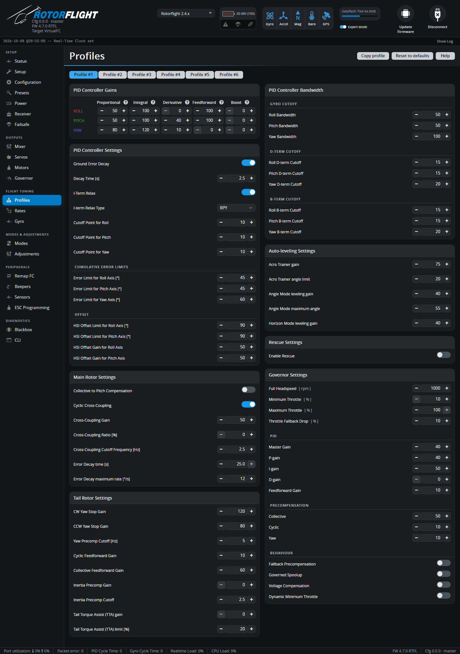Switch to Profile #5 tab

(x=200, y=74)
